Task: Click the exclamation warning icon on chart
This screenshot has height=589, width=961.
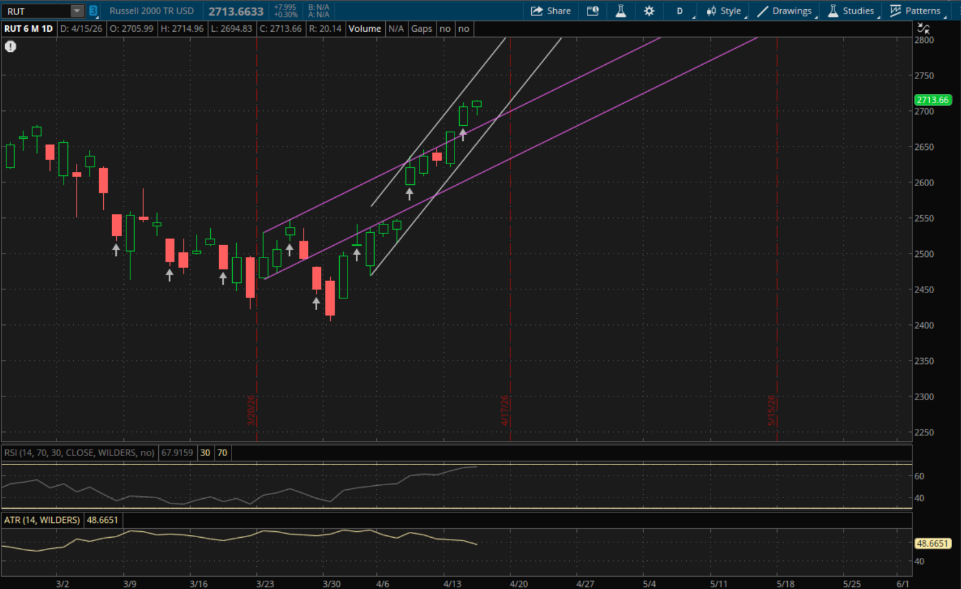Action: (x=10, y=46)
